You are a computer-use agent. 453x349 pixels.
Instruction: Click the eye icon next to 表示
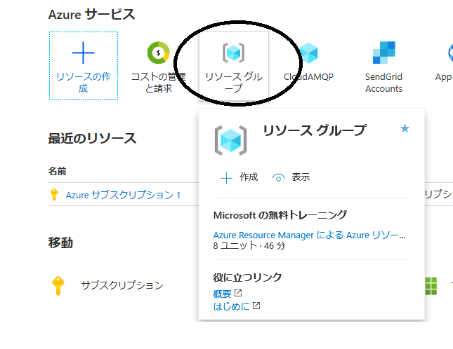coord(279,178)
